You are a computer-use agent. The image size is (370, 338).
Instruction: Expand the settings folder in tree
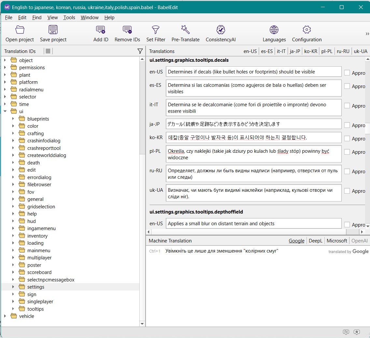coord(13,287)
